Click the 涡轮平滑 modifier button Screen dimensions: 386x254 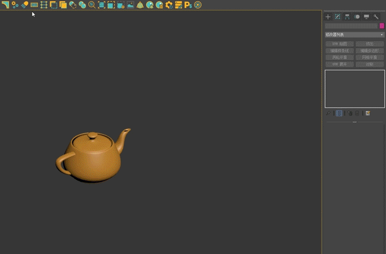point(339,57)
